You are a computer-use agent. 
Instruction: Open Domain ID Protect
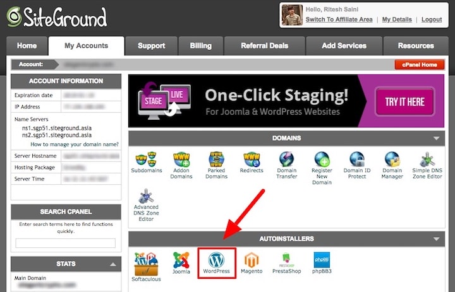(357, 165)
